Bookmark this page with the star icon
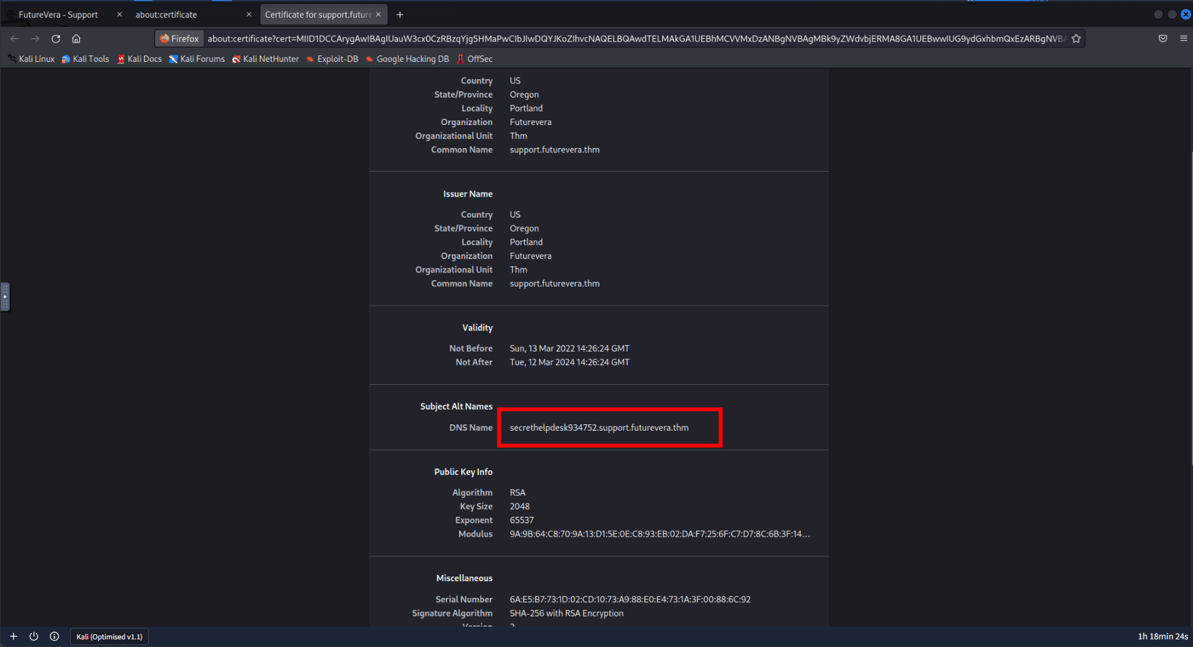 point(1076,39)
